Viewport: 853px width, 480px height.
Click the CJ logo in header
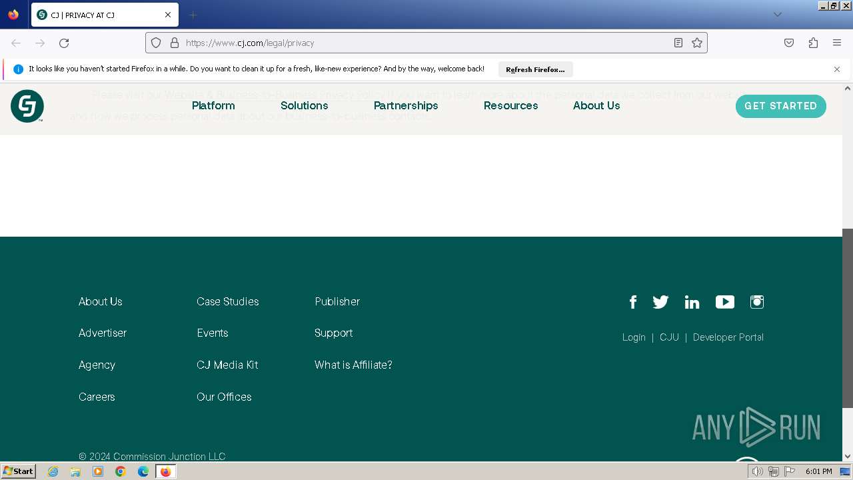pos(27,106)
